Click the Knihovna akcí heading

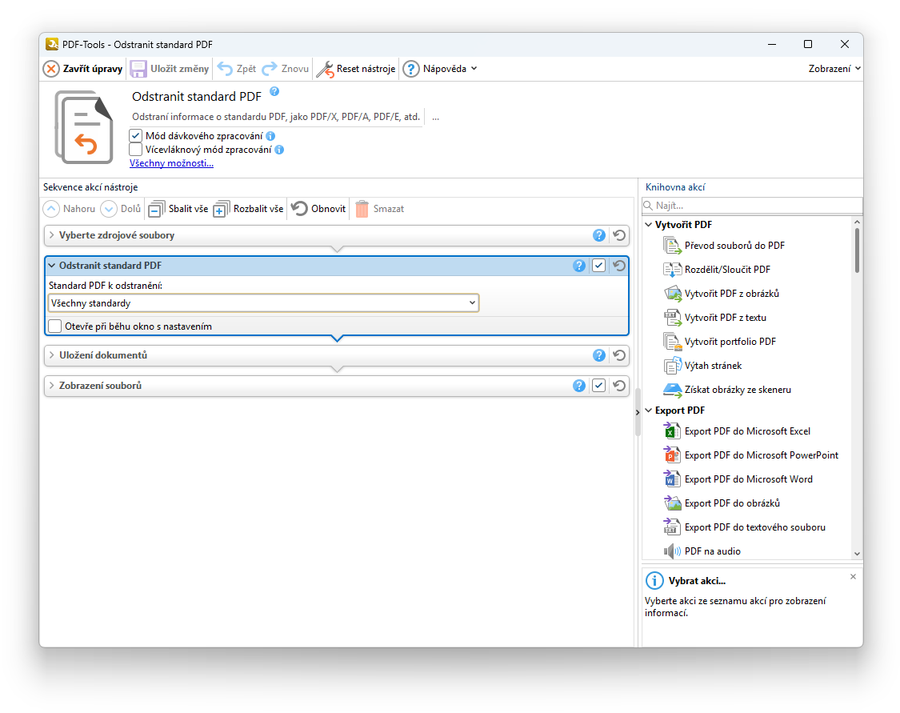675,188
